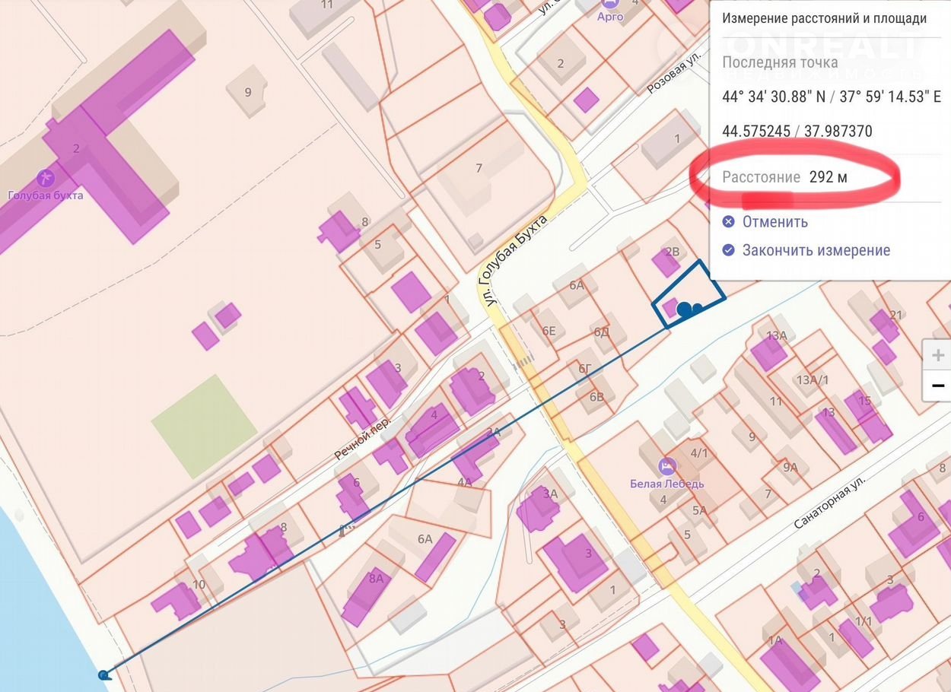Click the decimal coordinates 44.575245 / 37.987370
Screen dimensions: 951x692
797,131
